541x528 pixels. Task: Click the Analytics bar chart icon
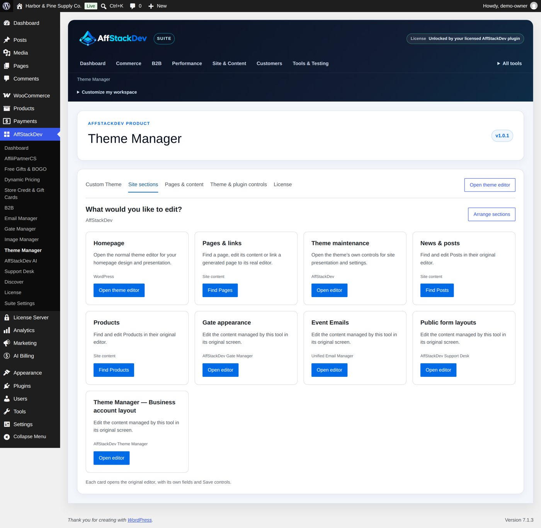click(7, 330)
